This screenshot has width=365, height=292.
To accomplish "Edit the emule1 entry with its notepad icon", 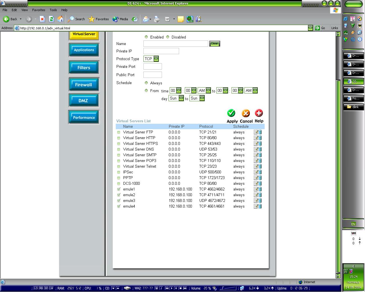I will coord(255,189).
